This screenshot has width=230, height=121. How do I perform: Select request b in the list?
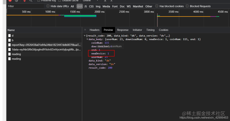(44, 40)
